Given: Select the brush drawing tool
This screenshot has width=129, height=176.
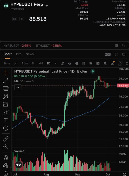Looking at the screenshot, I should click(x=6, y=112).
